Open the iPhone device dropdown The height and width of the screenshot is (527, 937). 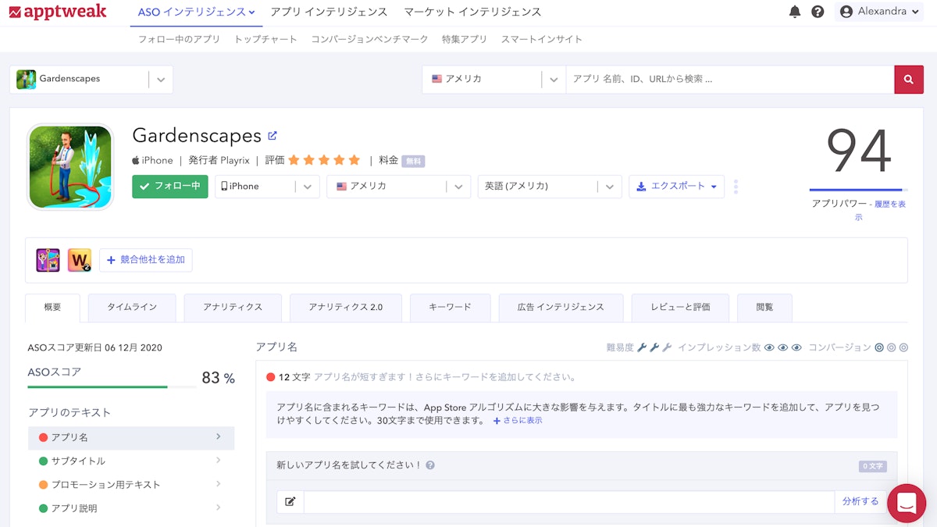pos(267,187)
